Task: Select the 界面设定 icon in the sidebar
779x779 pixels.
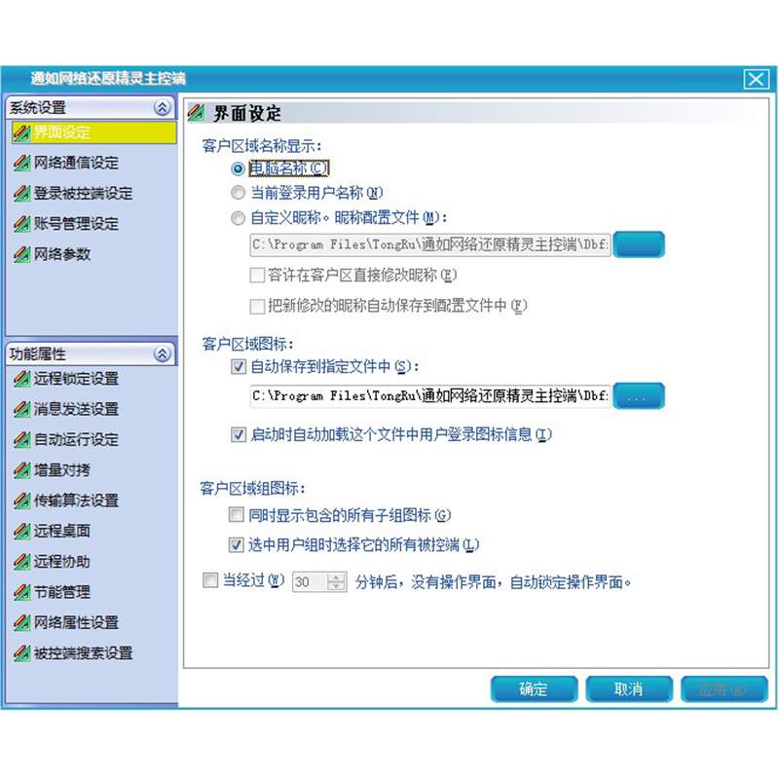Action: coord(21,132)
